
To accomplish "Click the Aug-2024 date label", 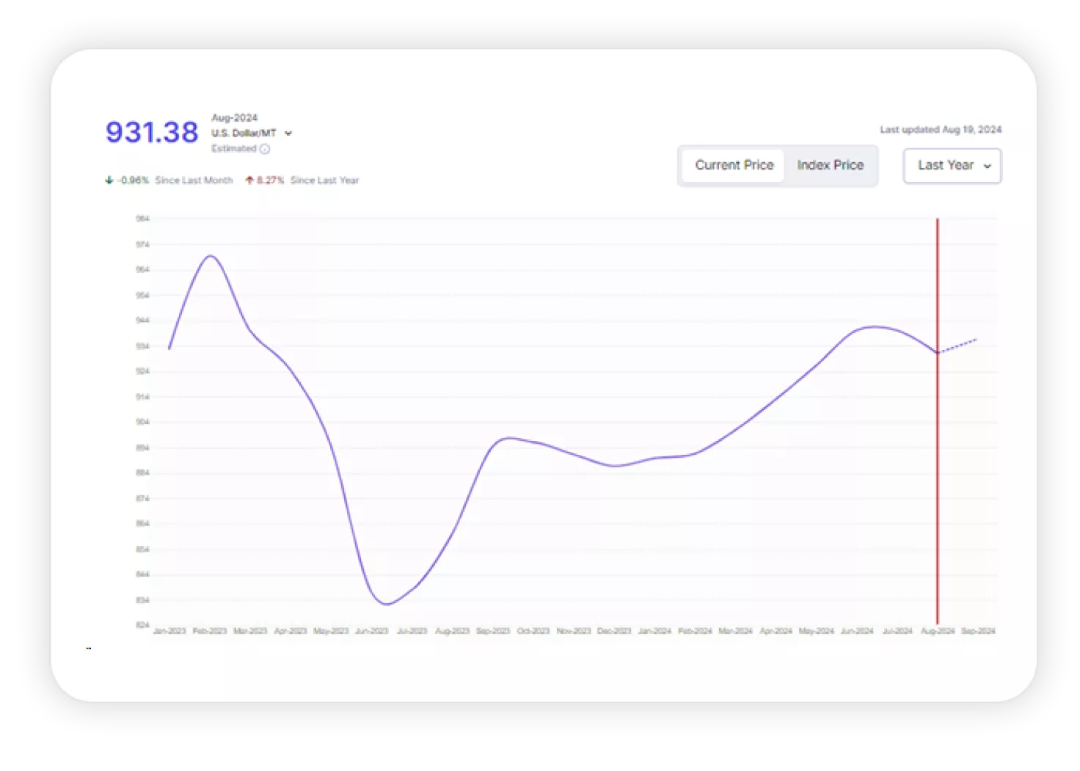I will [234, 117].
